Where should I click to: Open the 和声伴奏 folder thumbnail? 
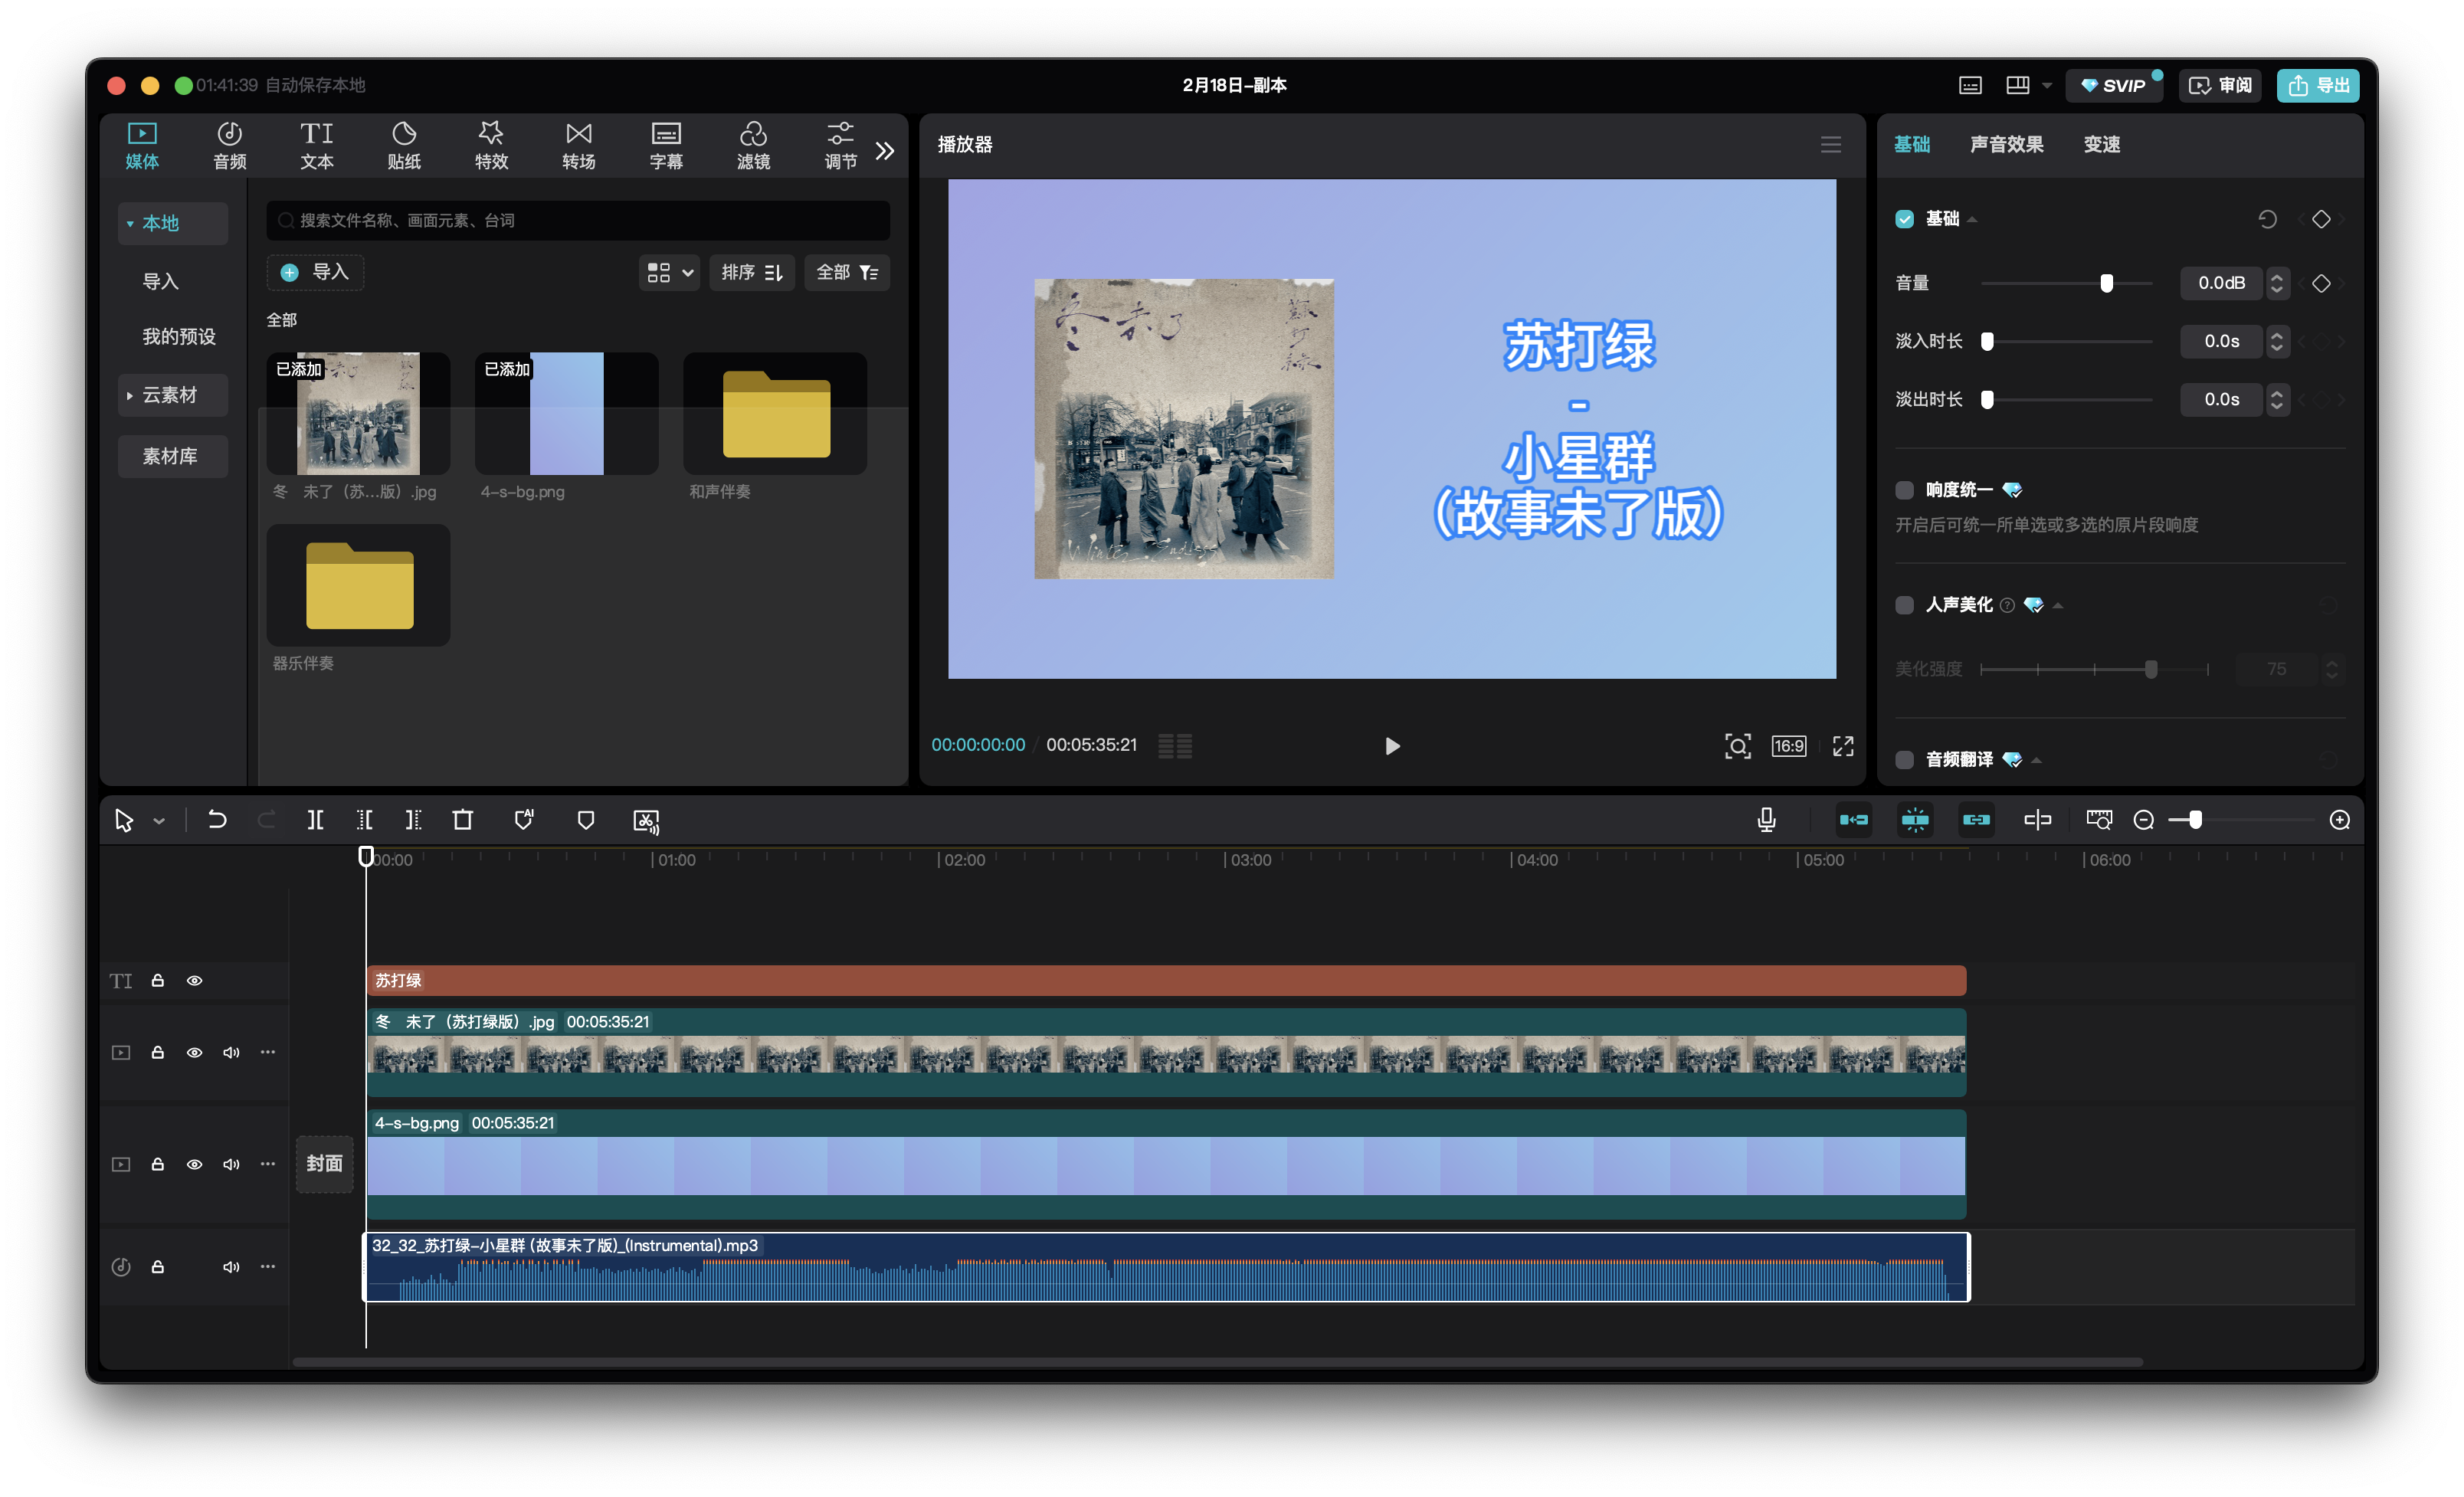pyautogui.click(x=775, y=413)
